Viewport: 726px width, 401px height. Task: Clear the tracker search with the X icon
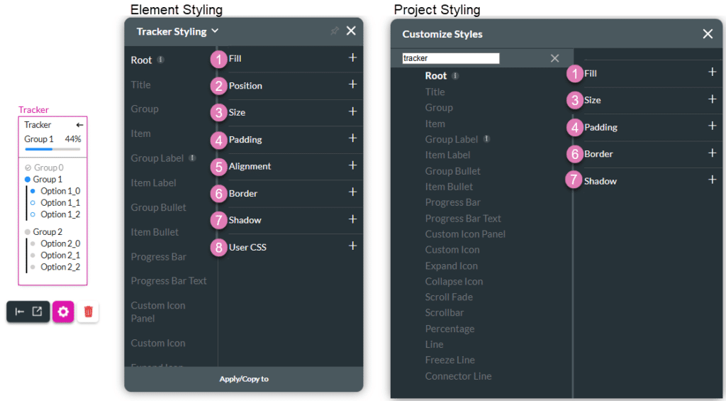(x=555, y=58)
